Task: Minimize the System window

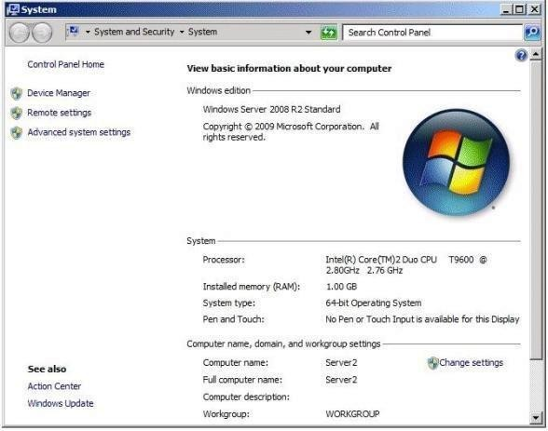Action: pos(506,9)
